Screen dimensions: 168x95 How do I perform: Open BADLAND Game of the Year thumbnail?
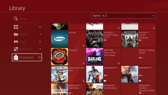tap(94, 56)
